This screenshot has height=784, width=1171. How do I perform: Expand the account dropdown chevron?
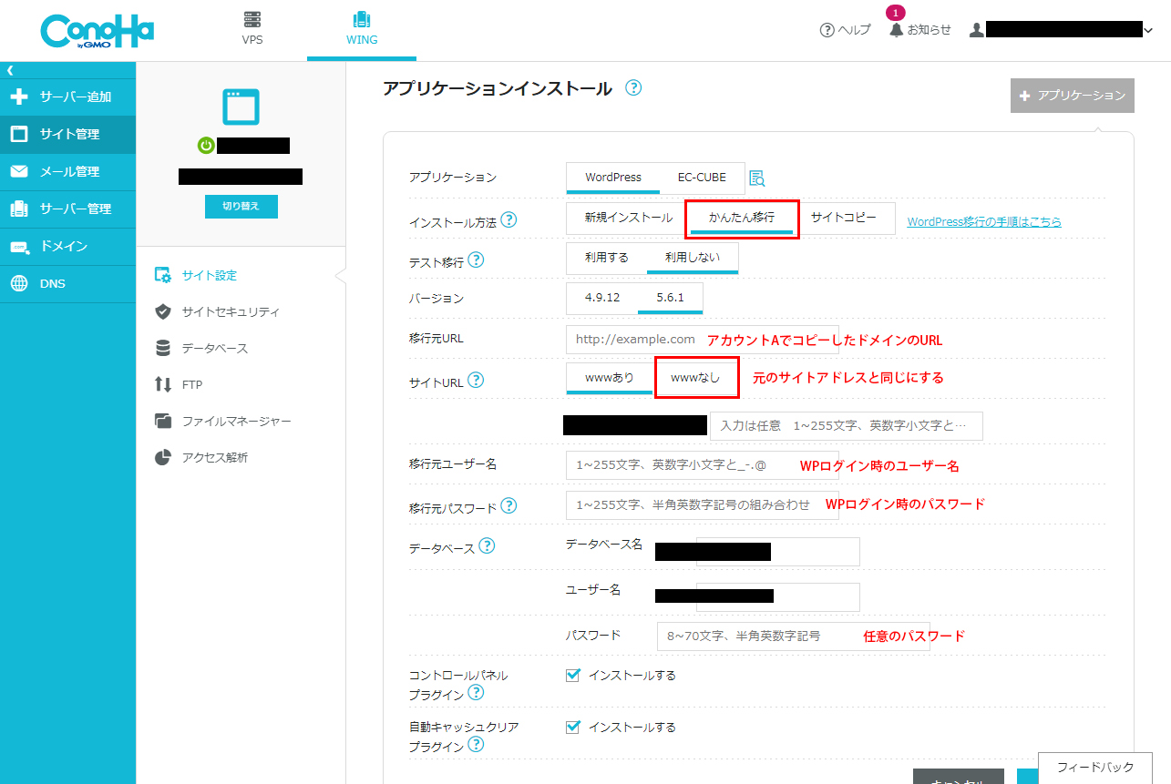(x=1148, y=30)
